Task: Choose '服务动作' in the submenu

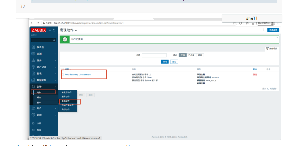Action: point(66,96)
